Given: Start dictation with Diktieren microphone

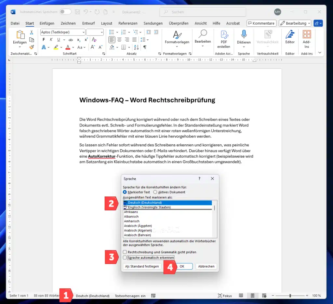Looking at the screenshot, I should (244, 39).
